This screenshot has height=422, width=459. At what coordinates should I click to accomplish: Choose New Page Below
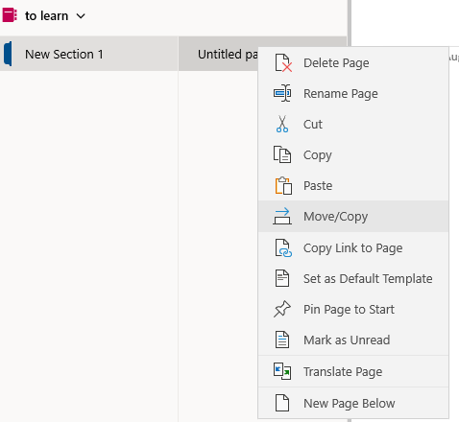pos(353,403)
